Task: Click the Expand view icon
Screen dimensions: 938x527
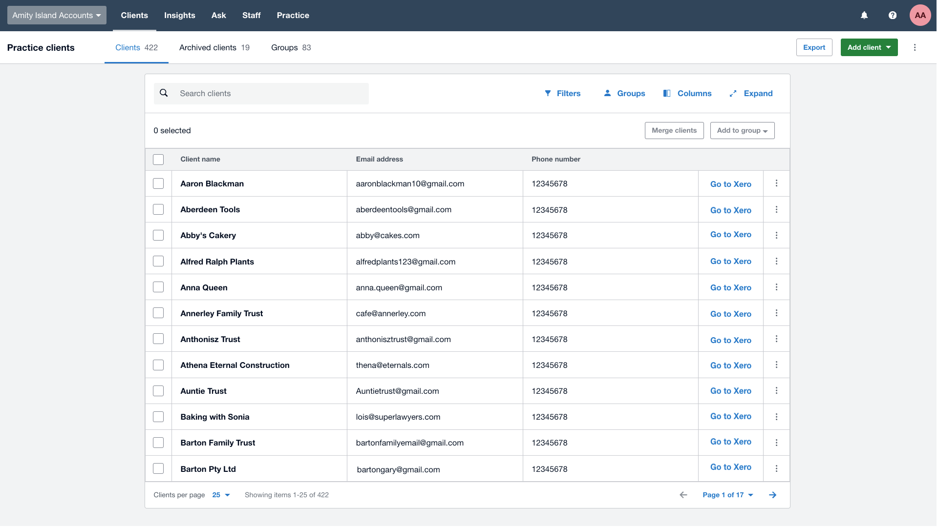Action: 734,93
